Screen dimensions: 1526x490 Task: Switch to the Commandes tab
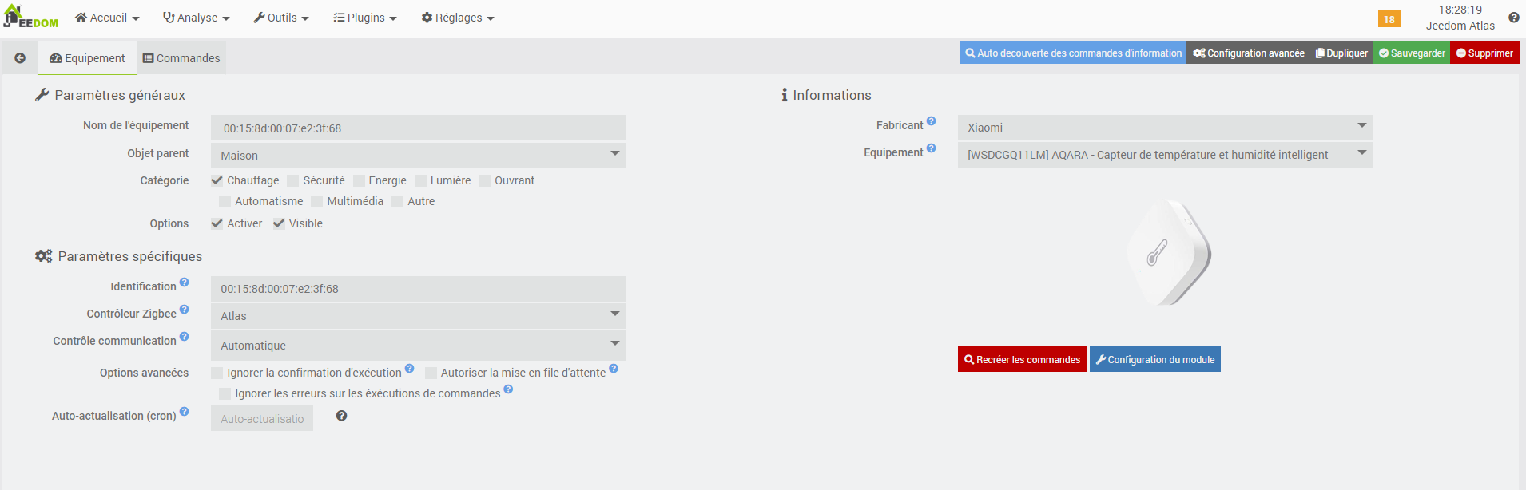tap(181, 58)
